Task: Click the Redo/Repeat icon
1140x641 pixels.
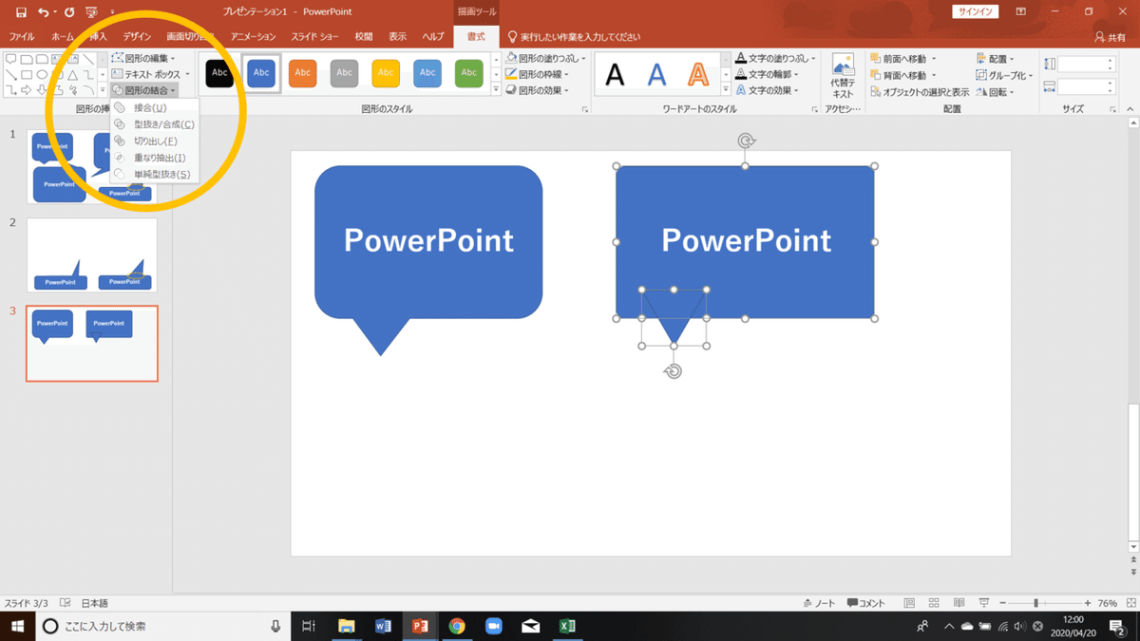Action: (x=69, y=12)
